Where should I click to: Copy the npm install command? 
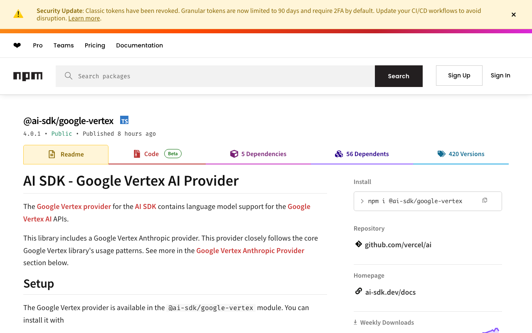coord(485,201)
